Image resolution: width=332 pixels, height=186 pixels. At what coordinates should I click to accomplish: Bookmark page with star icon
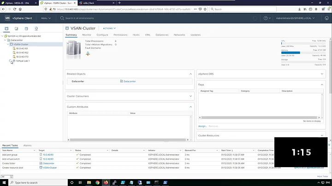[205, 9]
